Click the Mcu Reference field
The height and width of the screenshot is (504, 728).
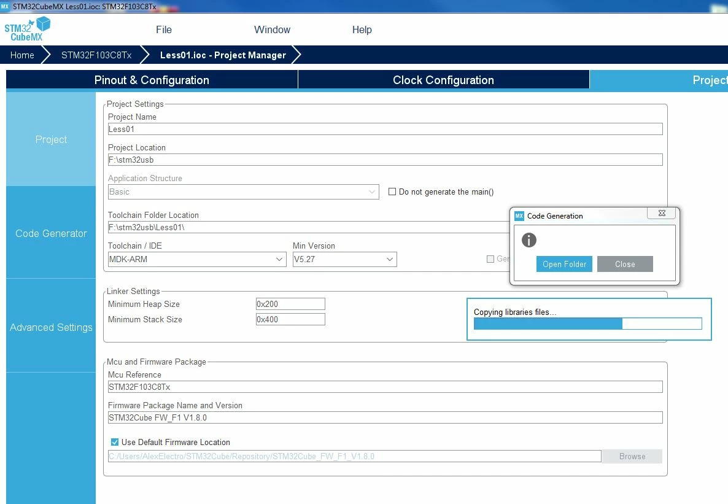(x=385, y=387)
